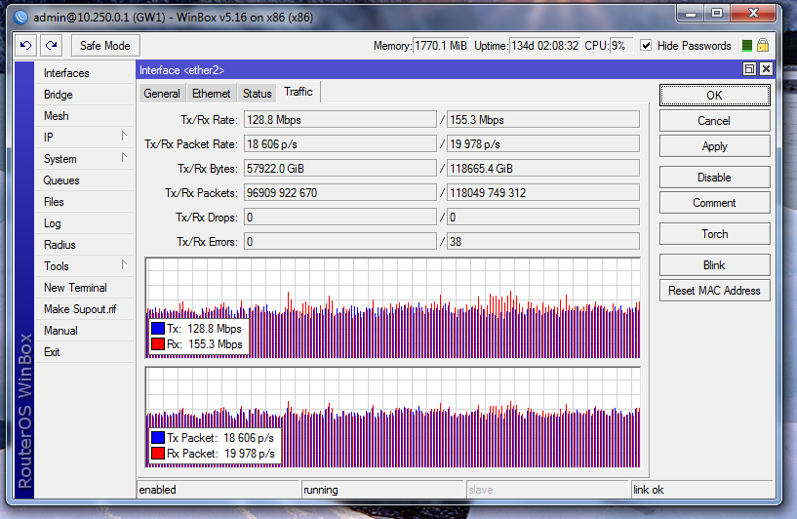
Task: Enable Safe Mode
Action: pyautogui.click(x=105, y=46)
